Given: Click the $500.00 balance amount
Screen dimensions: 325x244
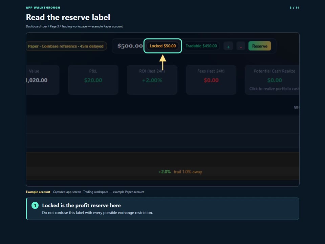Looking at the screenshot, I should 130,46.
